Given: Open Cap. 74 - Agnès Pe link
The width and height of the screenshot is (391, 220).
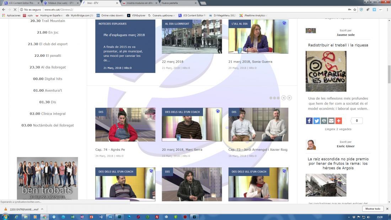Looking at the screenshot, I should [110, 150].
